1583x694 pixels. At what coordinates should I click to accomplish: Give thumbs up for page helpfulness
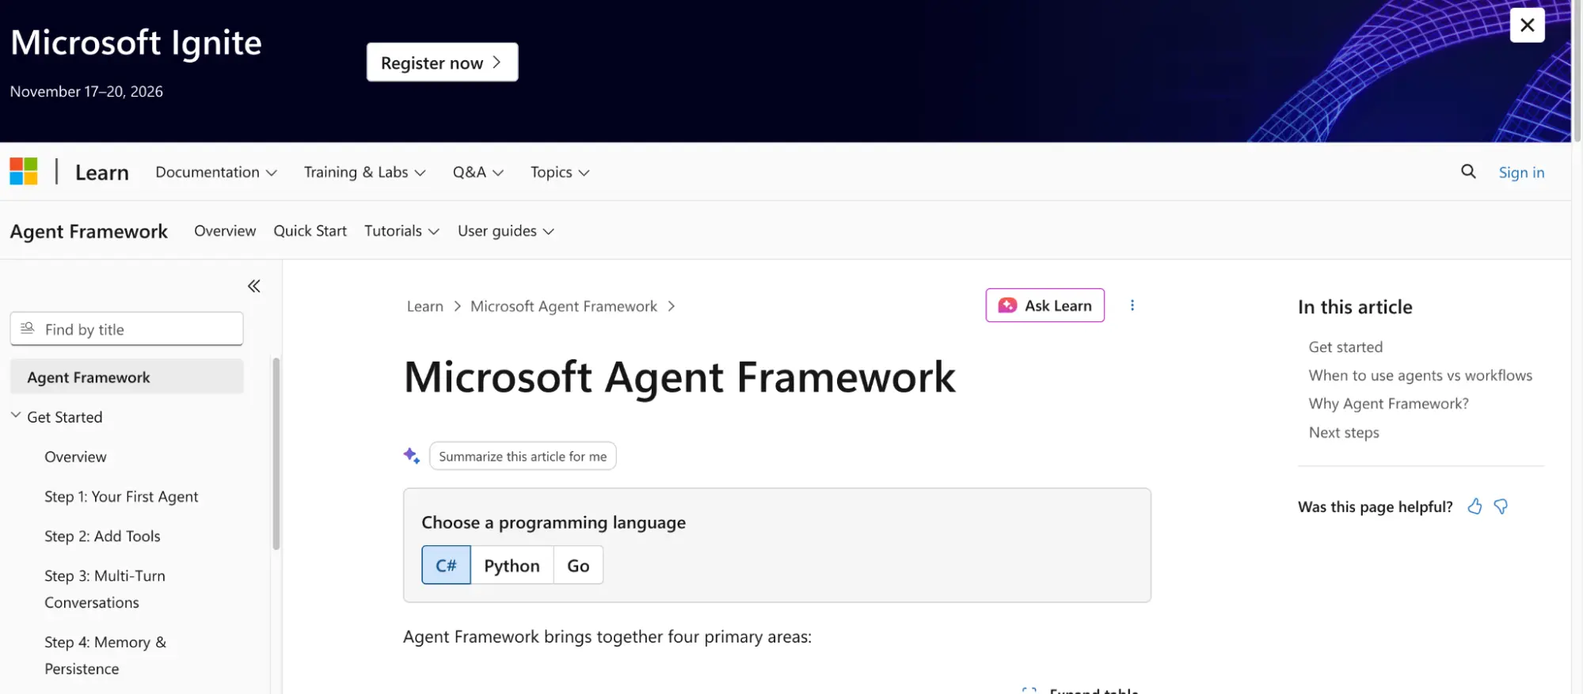[x=1475, y=506]
